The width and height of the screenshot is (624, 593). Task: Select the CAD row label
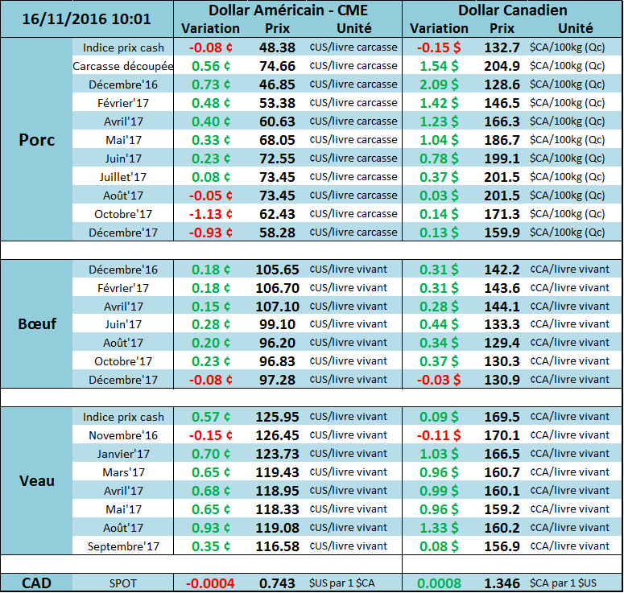coord(37,583)
